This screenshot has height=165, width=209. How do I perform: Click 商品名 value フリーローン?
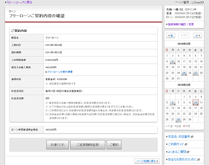52,38
